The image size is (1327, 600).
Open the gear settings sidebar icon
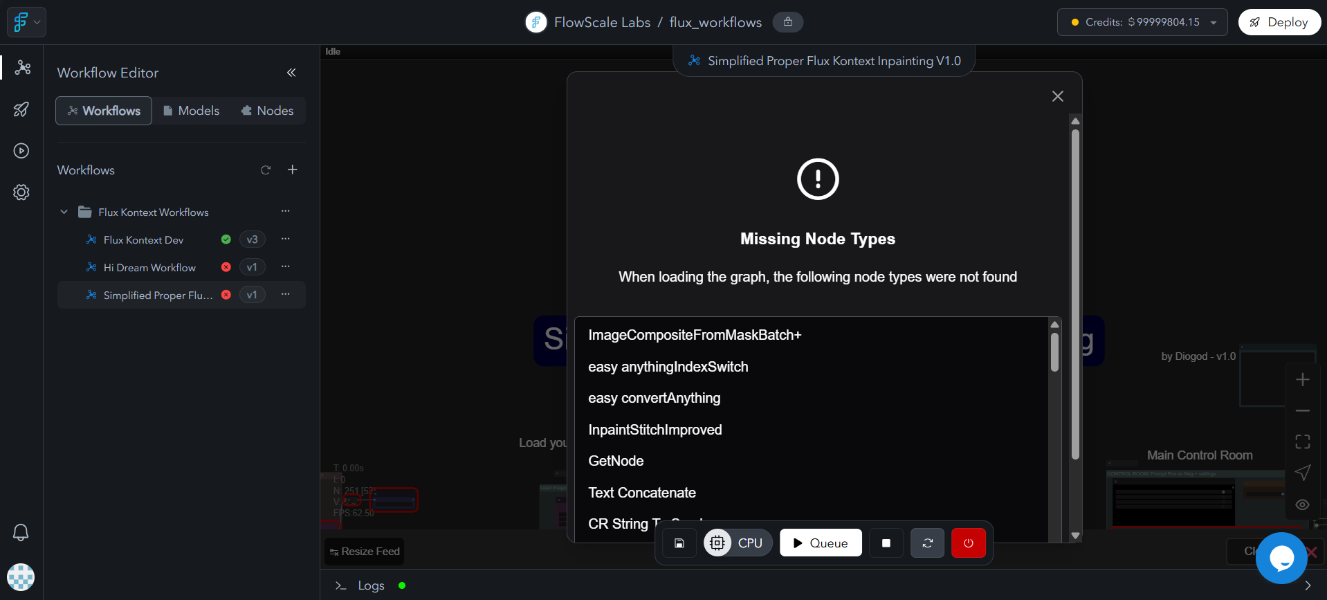pyautogui.click(x=21, y=192)
